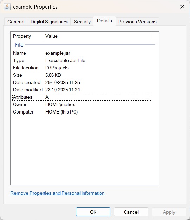Open Remove Properties and Personal Information link
The height and width of the screenshot is (220, 190).
[57, 193]
